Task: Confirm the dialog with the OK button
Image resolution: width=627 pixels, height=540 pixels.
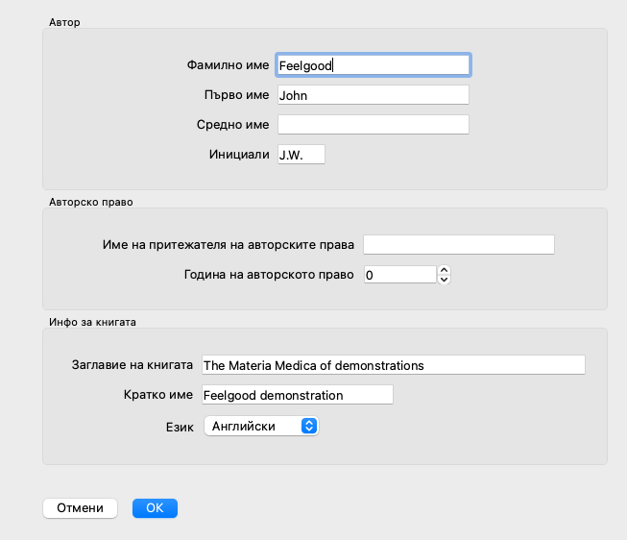Action: [x=155, y=508]
